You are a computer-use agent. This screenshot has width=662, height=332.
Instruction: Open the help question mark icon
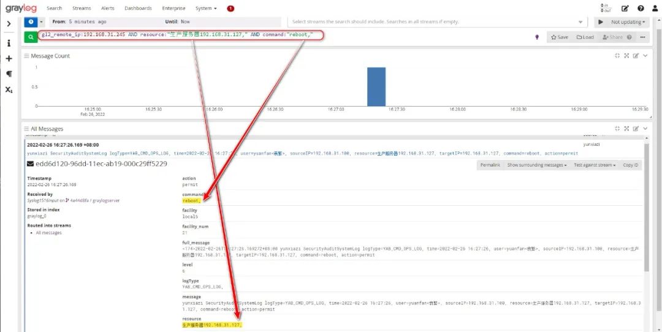point(641,8)
